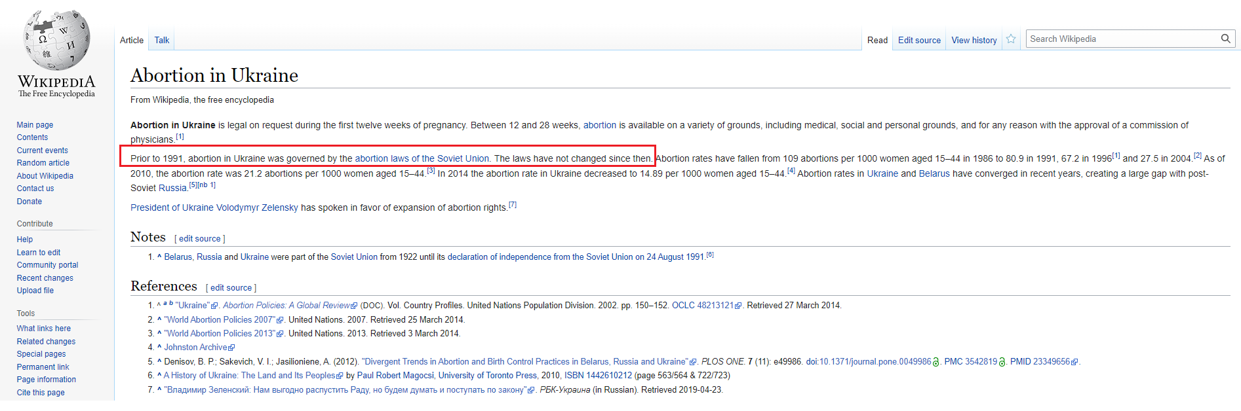
Task: Follow the abortion laws of the Soviet Union link
Action: [x=422, y=158]
